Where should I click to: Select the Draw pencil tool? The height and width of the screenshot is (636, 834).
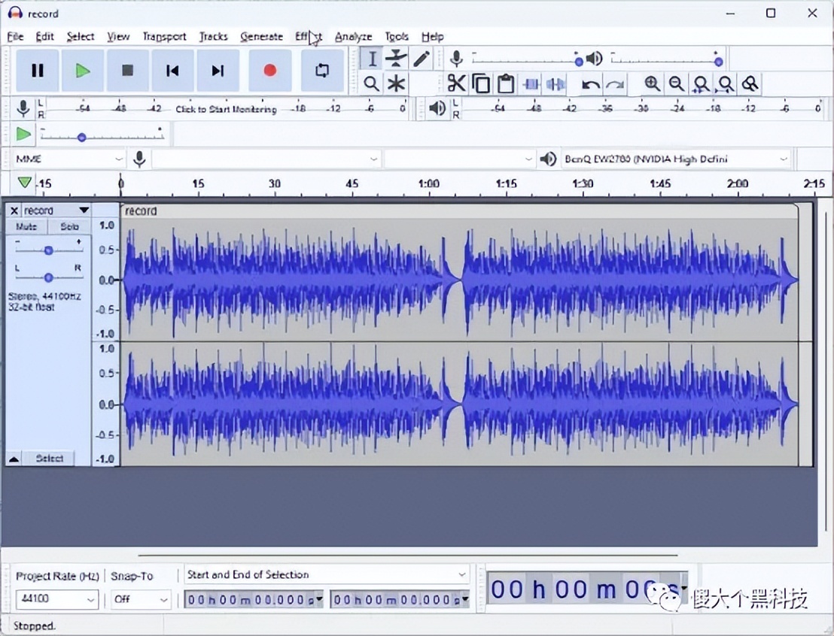[421, 59]
